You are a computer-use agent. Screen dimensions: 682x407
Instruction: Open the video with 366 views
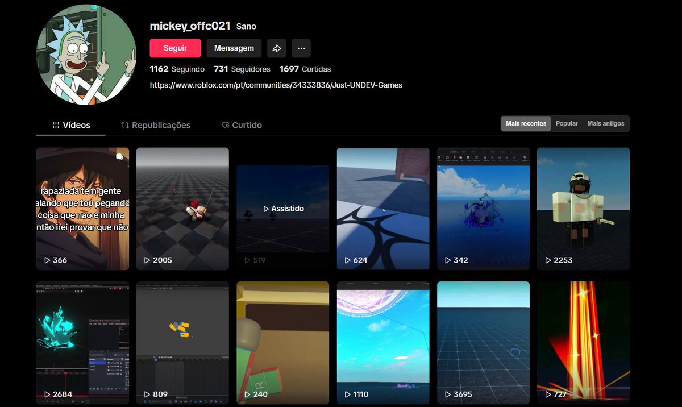(82, 209)
